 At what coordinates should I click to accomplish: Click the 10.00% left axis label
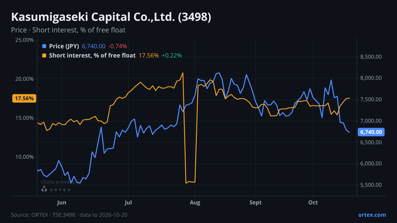click(x=24, y=157)
